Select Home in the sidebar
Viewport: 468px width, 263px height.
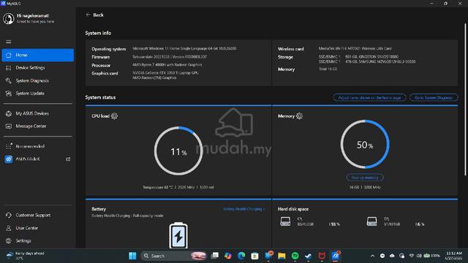37,56
